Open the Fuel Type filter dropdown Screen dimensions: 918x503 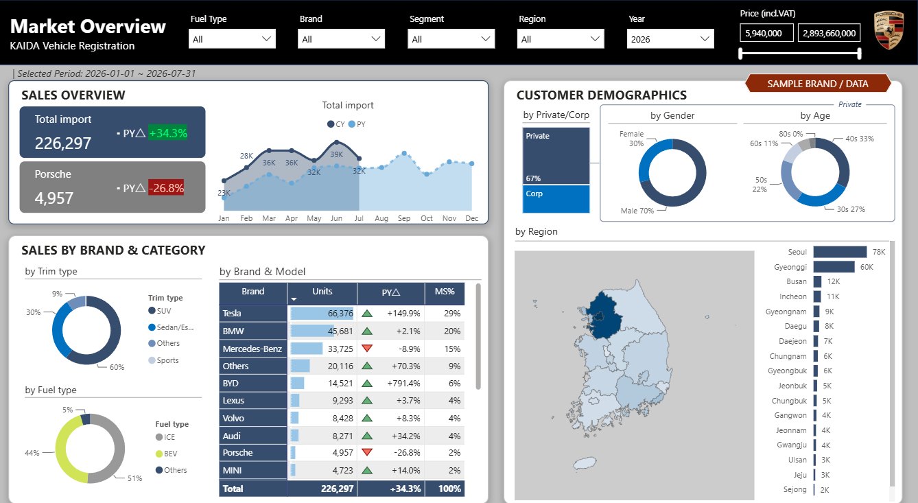[232, 39]
